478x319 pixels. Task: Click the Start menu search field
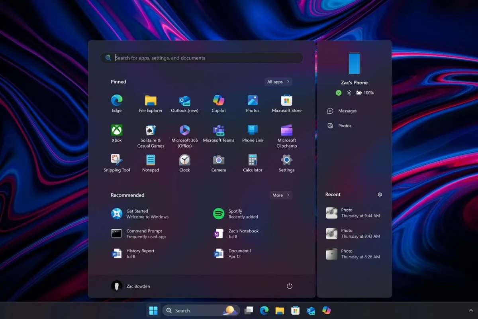point(201,58)
